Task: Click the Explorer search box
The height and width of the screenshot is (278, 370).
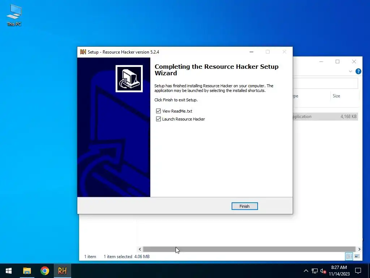Action: tap(326, 83)
